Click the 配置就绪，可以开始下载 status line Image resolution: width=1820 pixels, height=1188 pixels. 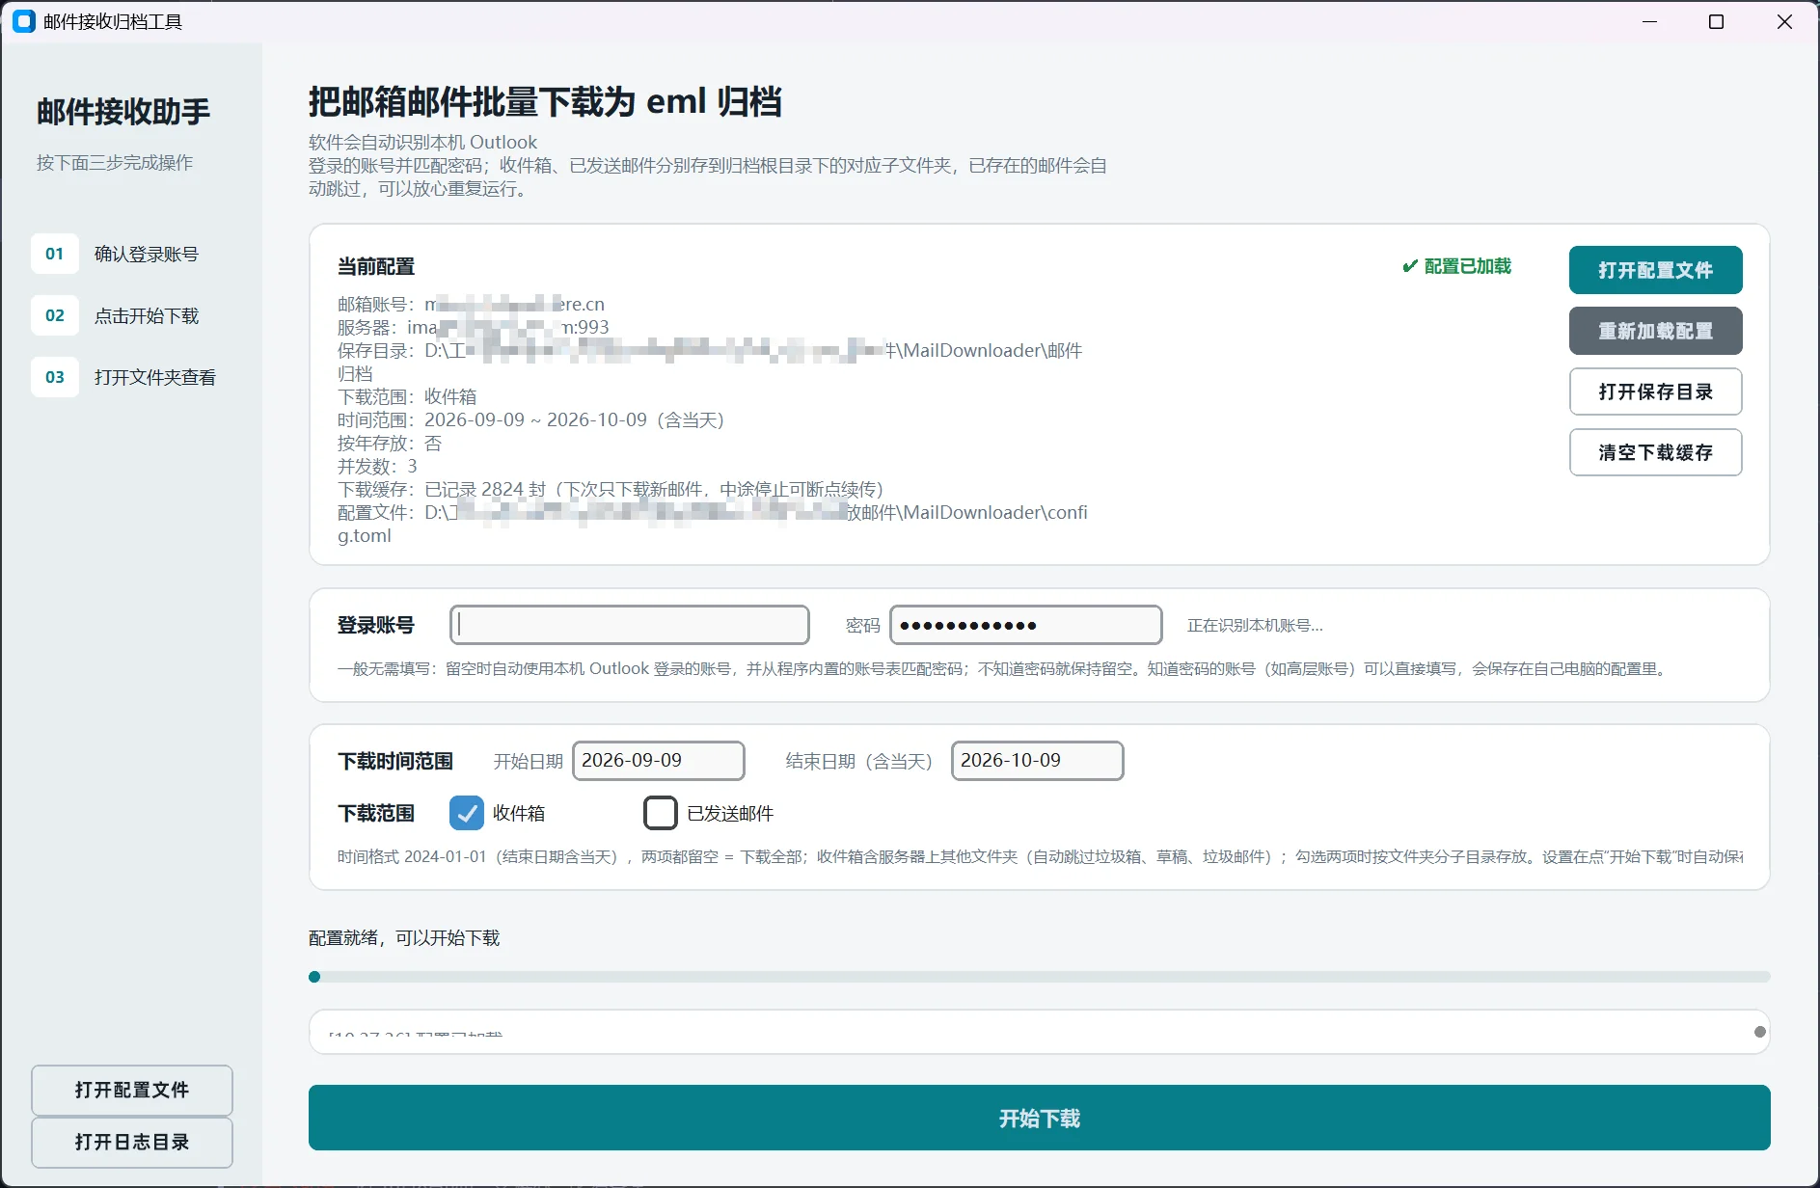coord(404,938)
